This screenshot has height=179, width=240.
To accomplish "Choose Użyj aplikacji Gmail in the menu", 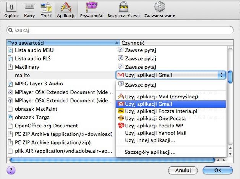I will [171, 104].
